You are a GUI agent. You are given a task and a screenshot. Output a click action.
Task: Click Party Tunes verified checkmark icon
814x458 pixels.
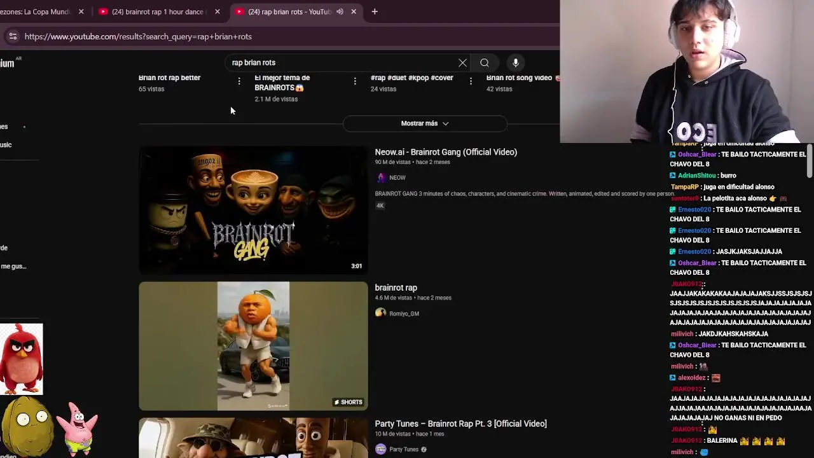click(424, 450)
